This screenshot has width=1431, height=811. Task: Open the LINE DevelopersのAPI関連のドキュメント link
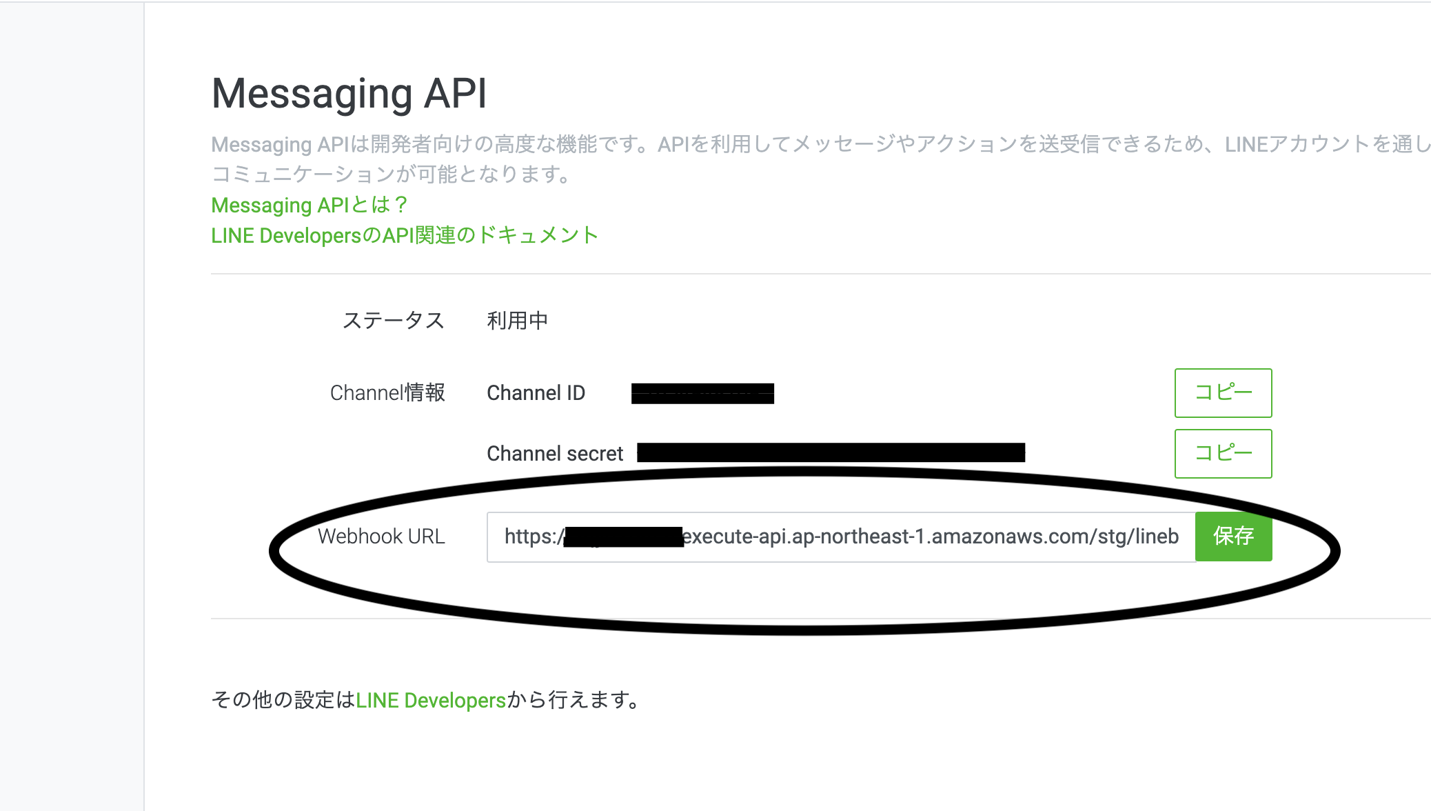[404, 235]
